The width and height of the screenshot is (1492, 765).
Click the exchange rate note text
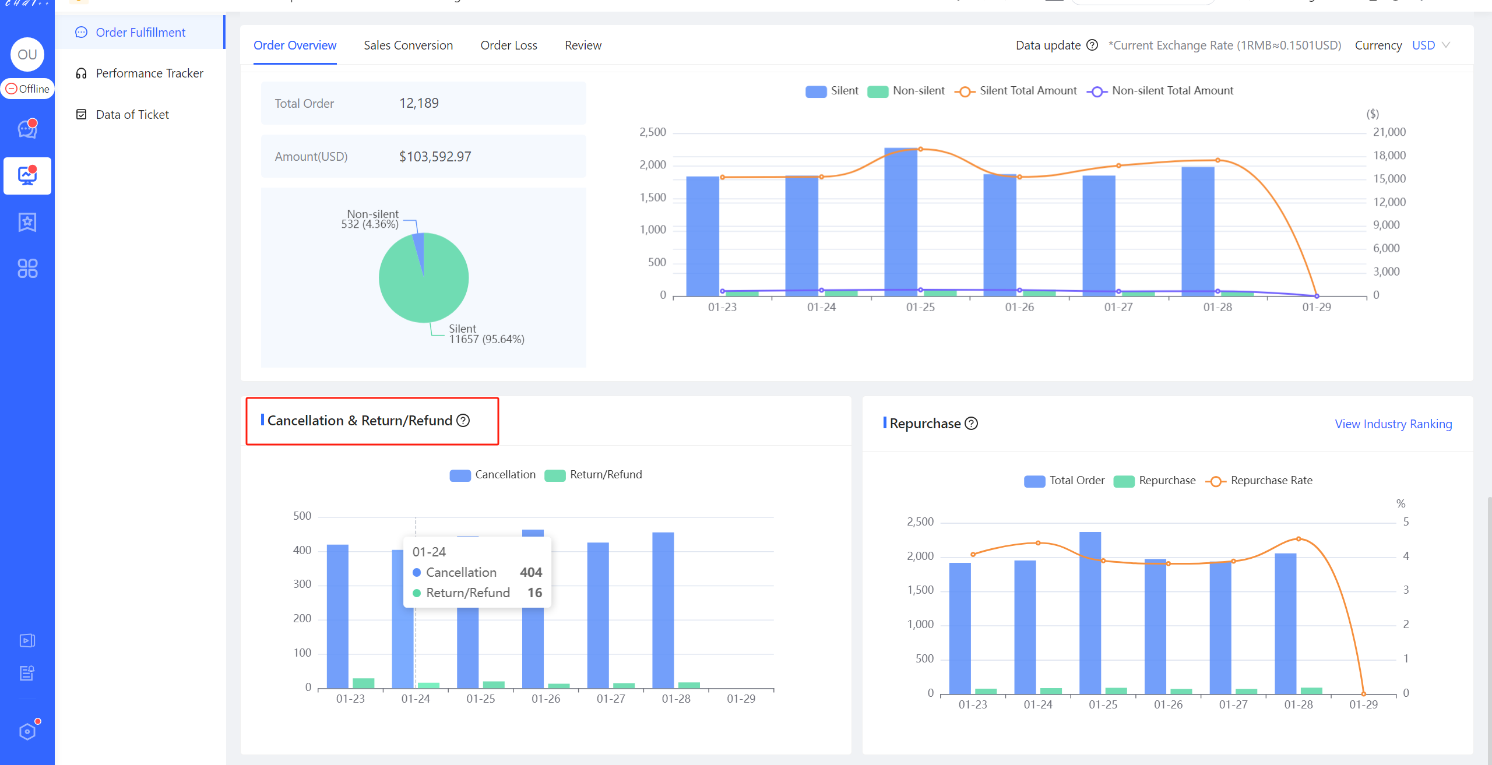coord(1224,45)
